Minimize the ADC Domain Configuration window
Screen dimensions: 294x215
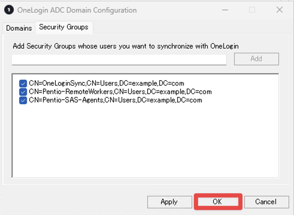pyautogui.click(x=225, y=10)
